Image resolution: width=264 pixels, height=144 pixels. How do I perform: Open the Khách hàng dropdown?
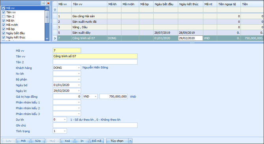(x=79, y=68)
